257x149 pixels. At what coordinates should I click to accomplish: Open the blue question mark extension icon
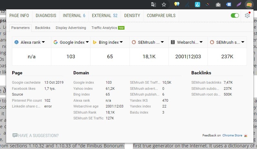[197, 5]
